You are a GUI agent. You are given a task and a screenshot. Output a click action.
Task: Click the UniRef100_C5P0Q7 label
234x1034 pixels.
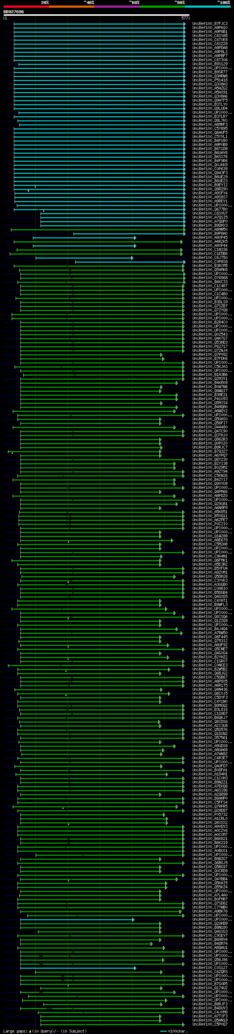tap(210, 1024)
